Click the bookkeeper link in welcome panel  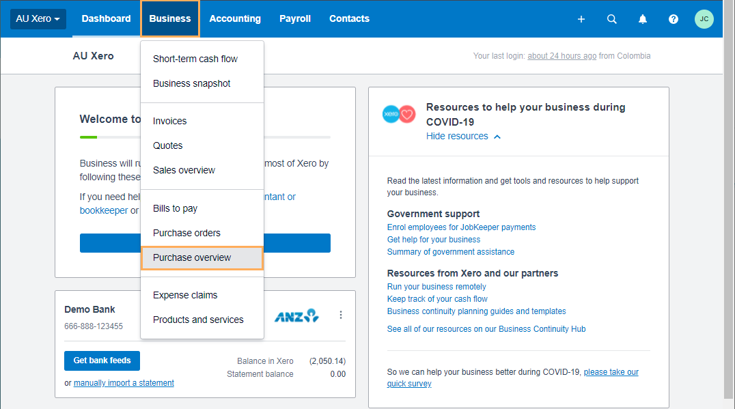click(104, 210)
